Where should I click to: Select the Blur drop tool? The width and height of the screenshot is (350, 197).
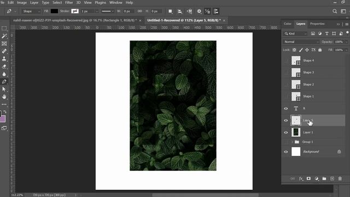point(4,74)
